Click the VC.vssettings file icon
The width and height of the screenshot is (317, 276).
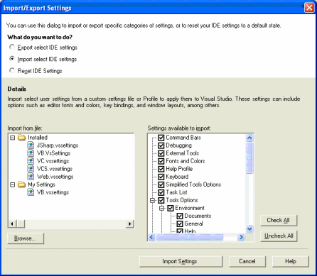point(31,161)
